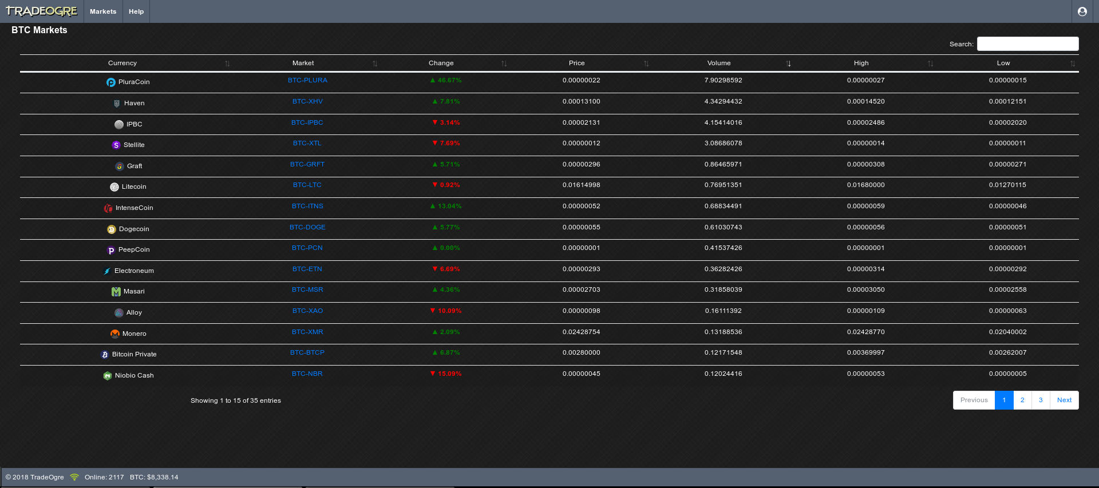
Task: Sort table by Change column arrows
Action: [504, 64]
